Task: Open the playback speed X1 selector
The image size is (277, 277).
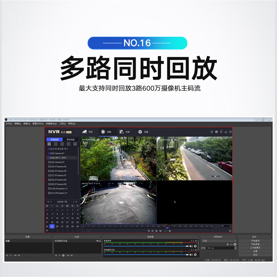Action: tap(165, 231)
